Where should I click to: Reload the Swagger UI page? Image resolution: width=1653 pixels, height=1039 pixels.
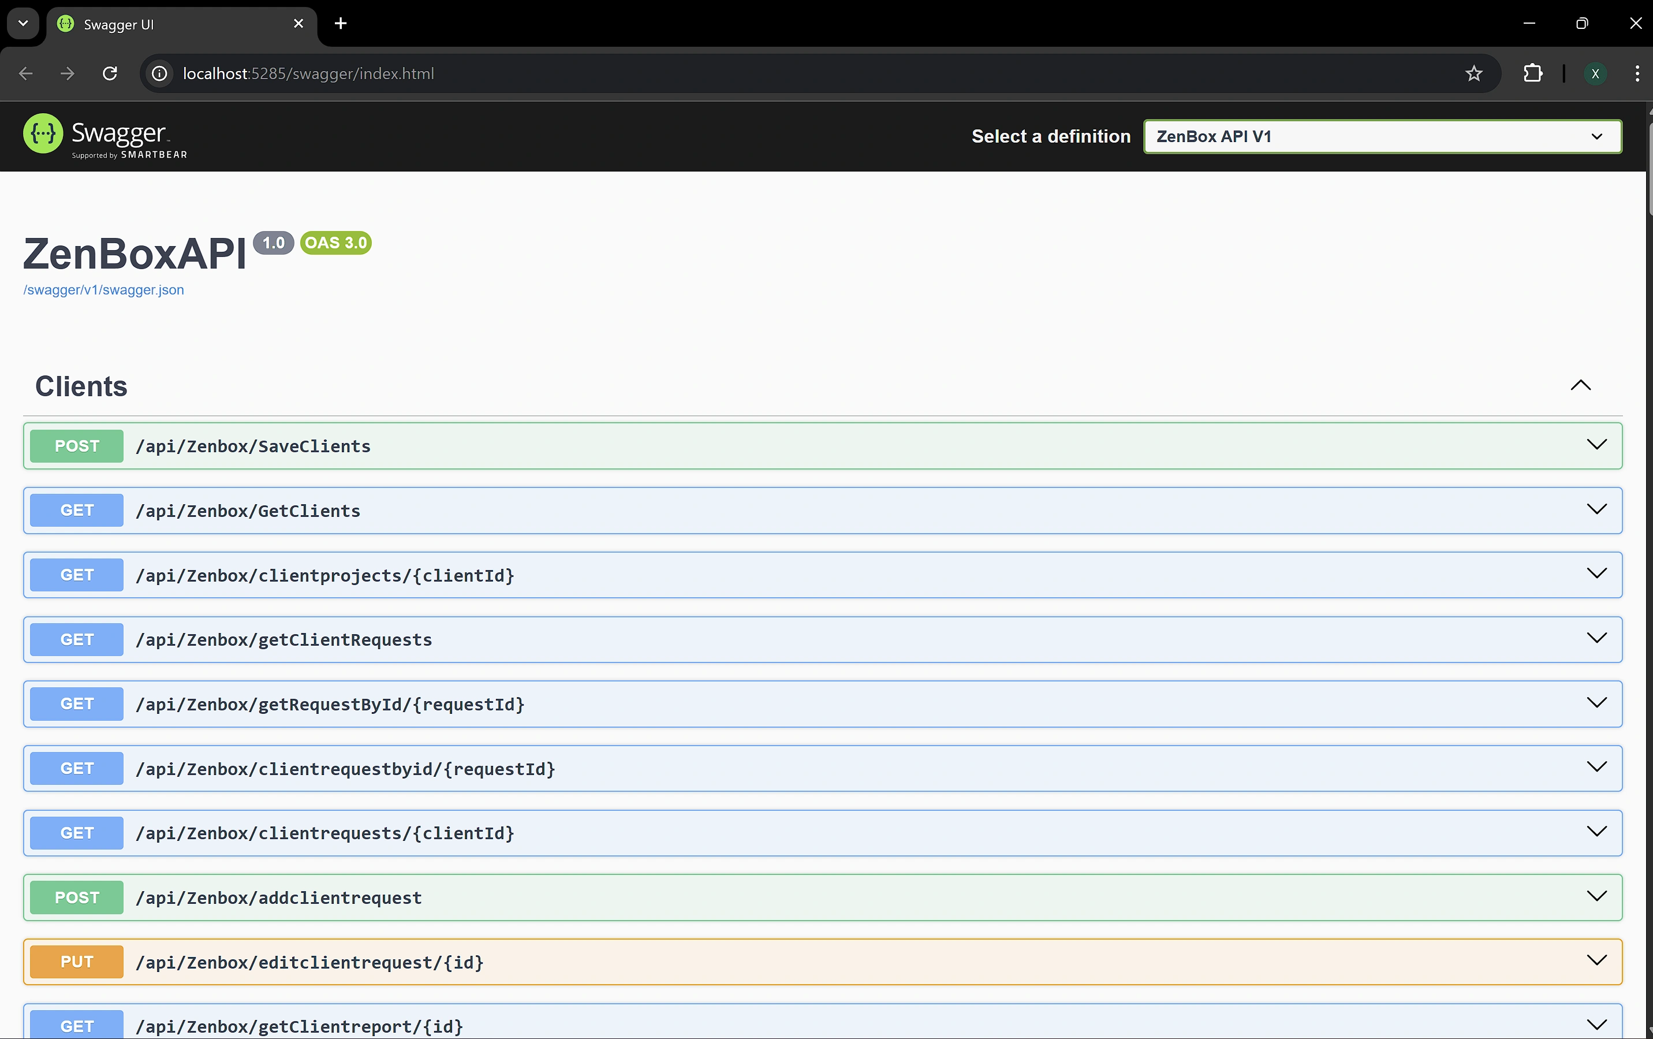(110, 73)
